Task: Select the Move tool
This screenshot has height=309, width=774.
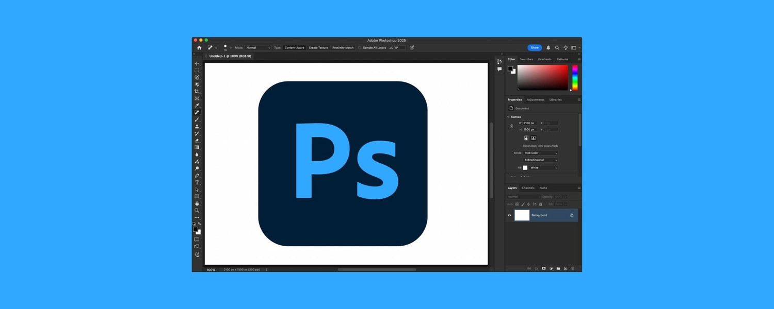Action: coord(197,64)
